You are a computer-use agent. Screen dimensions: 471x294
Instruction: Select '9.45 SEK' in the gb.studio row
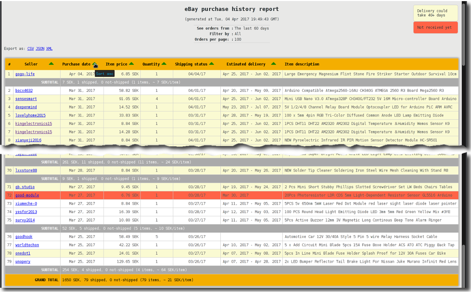pyautogui.click(x=130, y=187)
